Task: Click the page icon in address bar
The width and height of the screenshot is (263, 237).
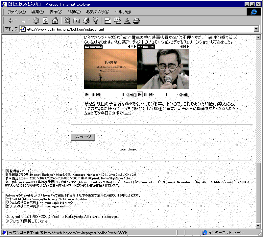Action: click(23, 29)
